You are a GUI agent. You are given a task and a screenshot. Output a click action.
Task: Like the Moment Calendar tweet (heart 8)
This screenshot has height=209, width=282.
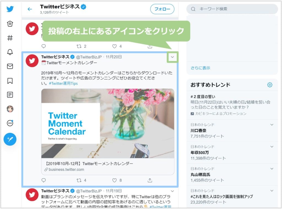117,180
